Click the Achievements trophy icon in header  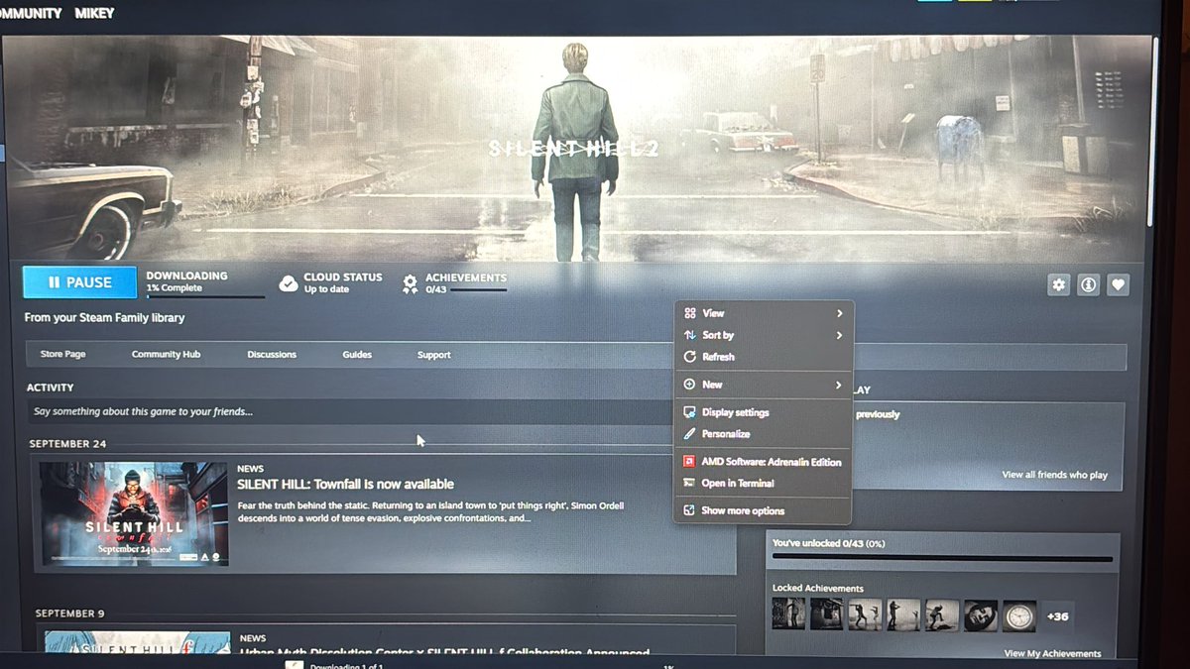click(410, 283)
